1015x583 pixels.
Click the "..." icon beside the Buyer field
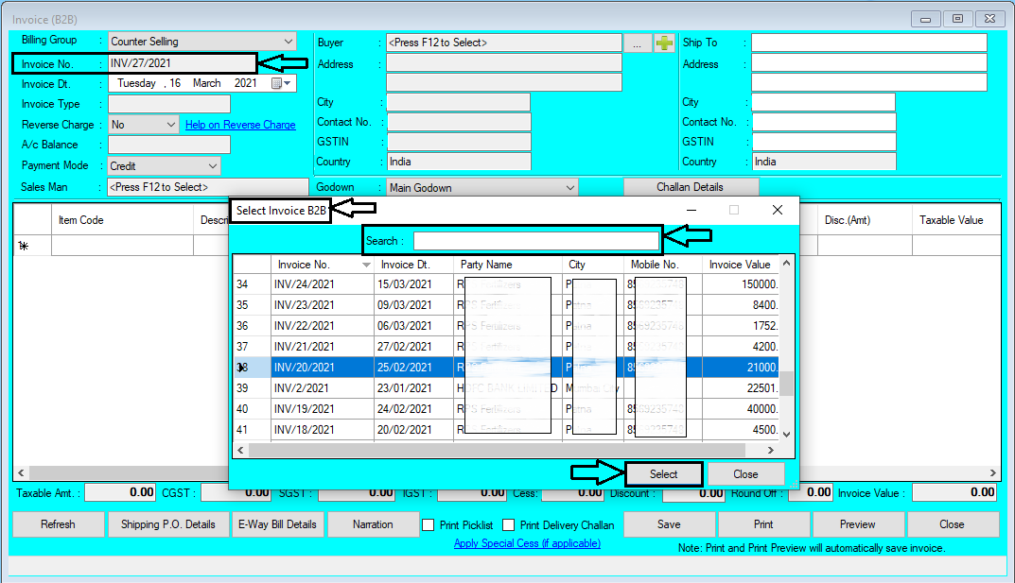pos(637,42)
